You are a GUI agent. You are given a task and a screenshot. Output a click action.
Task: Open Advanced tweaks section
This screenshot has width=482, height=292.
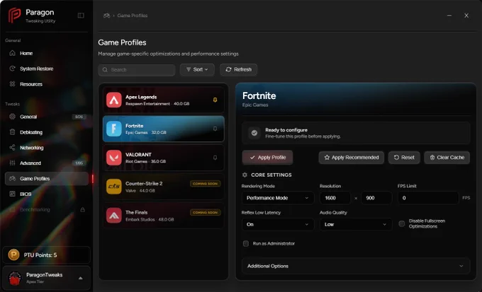[47, 163]
